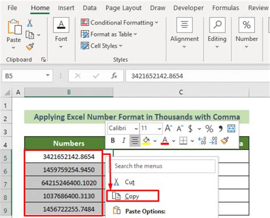Click Decrease Decimal in mini toolbar
The width and height of the screenshot is (270, 218).
[x=214, y=141]
